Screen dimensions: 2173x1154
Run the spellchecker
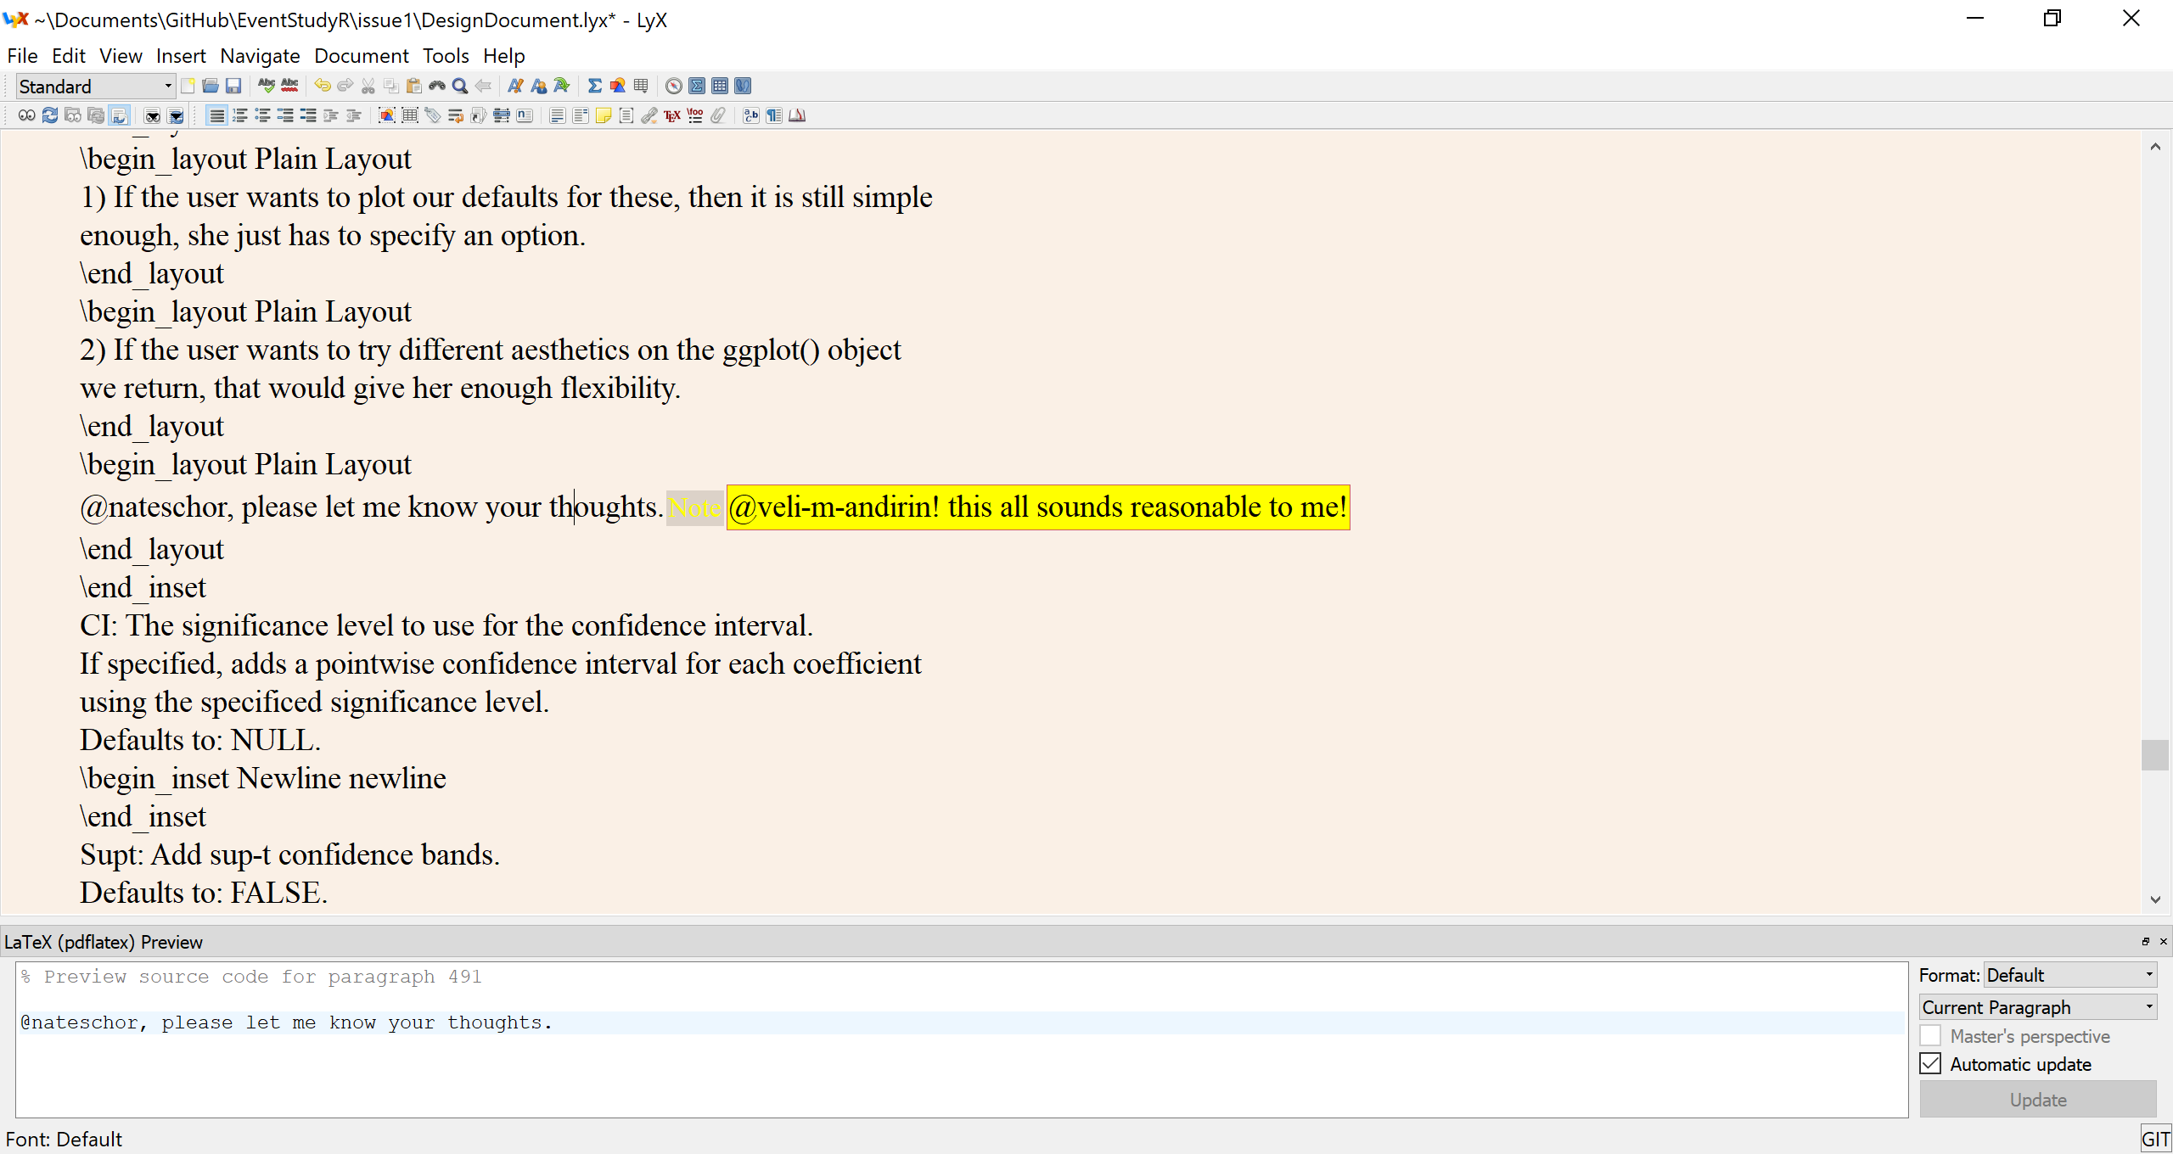[x=267, y=86]
